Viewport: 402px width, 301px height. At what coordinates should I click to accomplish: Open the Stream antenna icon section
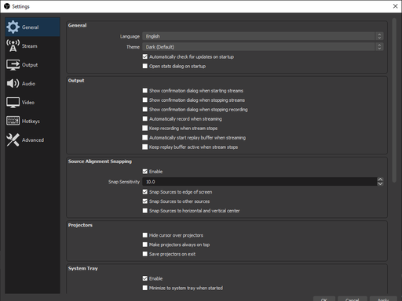(13, 45)
